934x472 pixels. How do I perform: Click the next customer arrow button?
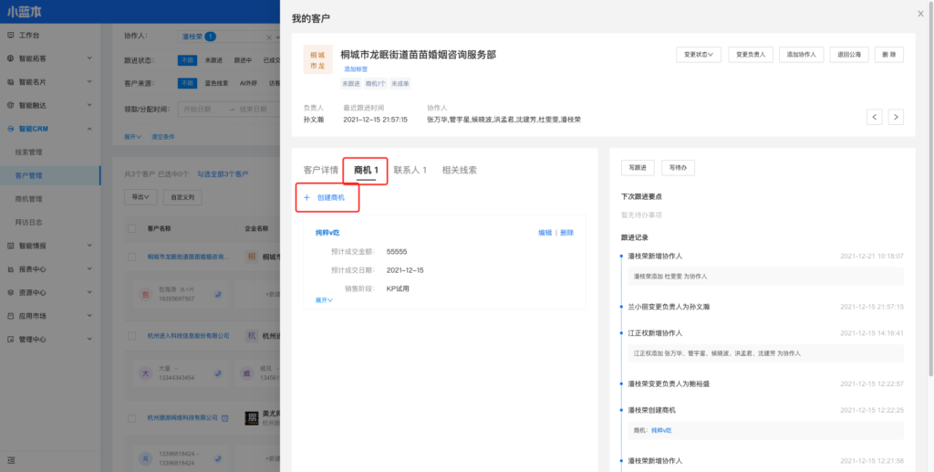(x=896, y=117)
